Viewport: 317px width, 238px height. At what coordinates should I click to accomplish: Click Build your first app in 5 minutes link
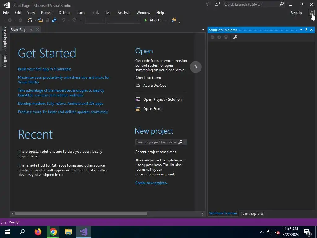(44, 69)
